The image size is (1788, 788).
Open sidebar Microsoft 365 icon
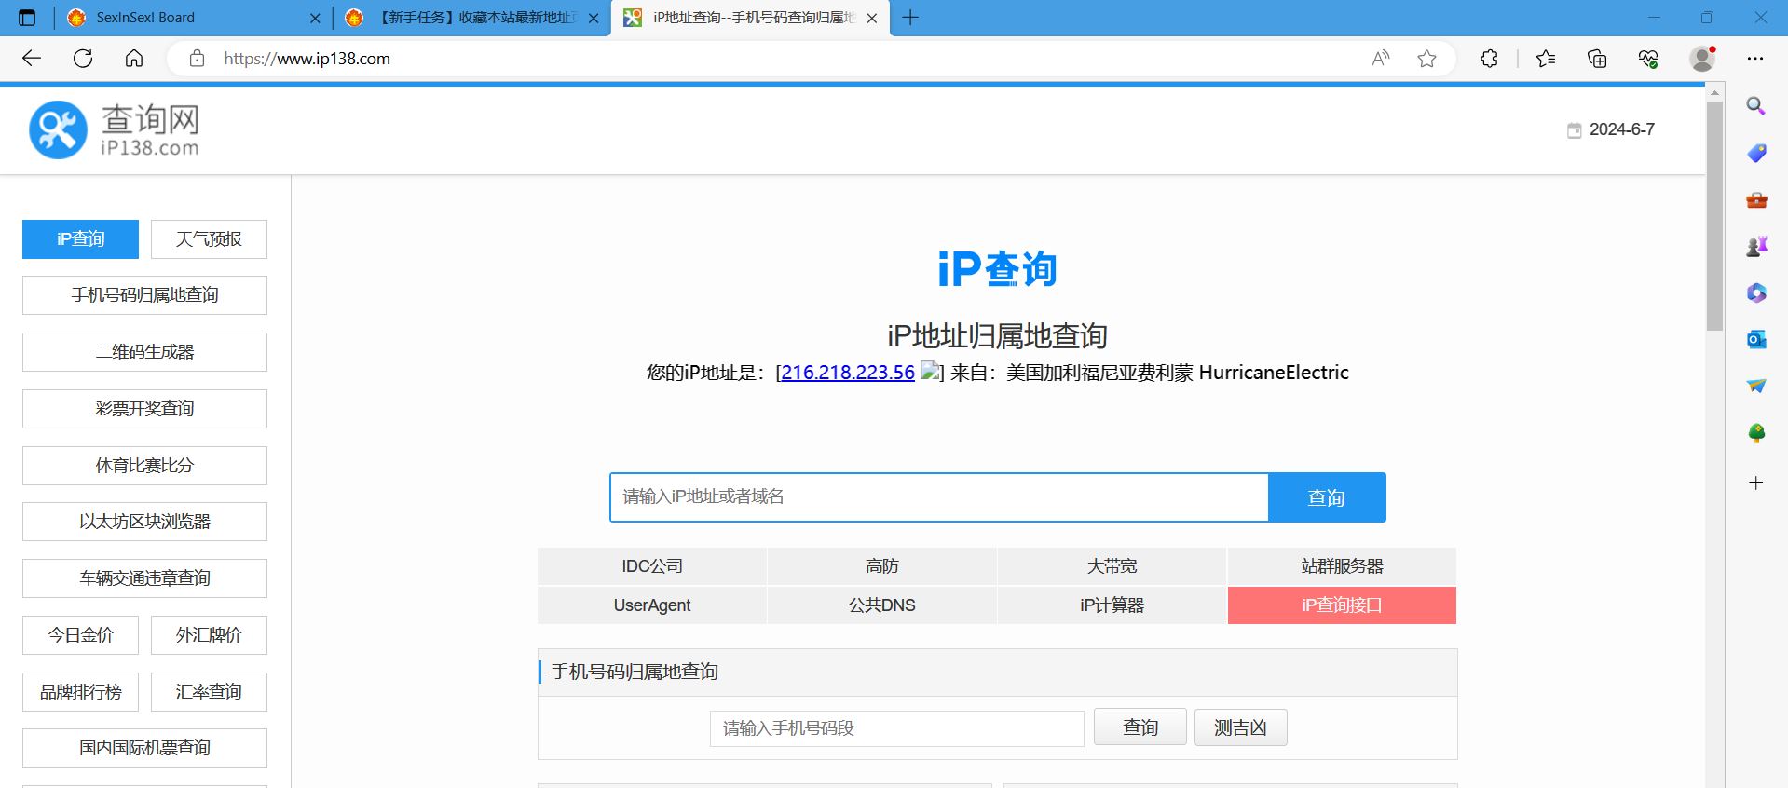[x=1756, y=292]
